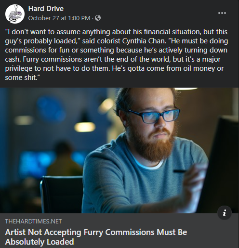Open post options three-dot menu
This screenshot has height=248, width=239.
click(x=222, y=13)
